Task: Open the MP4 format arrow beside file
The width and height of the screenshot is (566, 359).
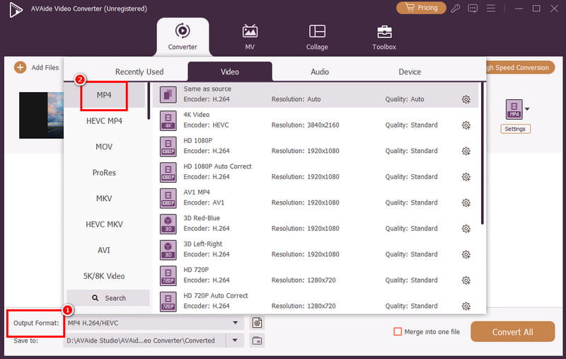Action: tap(526, 109)
